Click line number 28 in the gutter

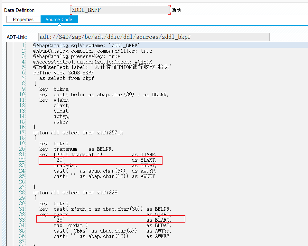pos(22,192)
